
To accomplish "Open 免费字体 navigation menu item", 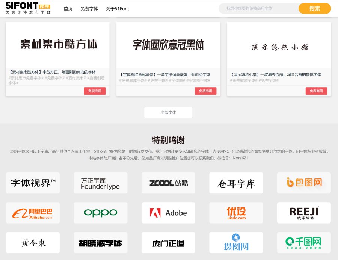I will click(89, 9).
